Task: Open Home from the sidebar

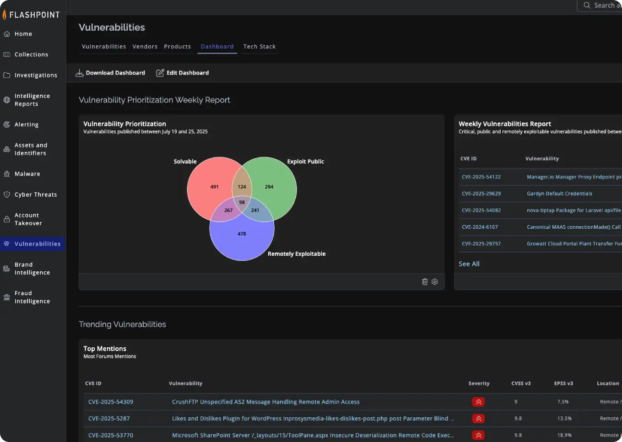Action: pos(23,34)
